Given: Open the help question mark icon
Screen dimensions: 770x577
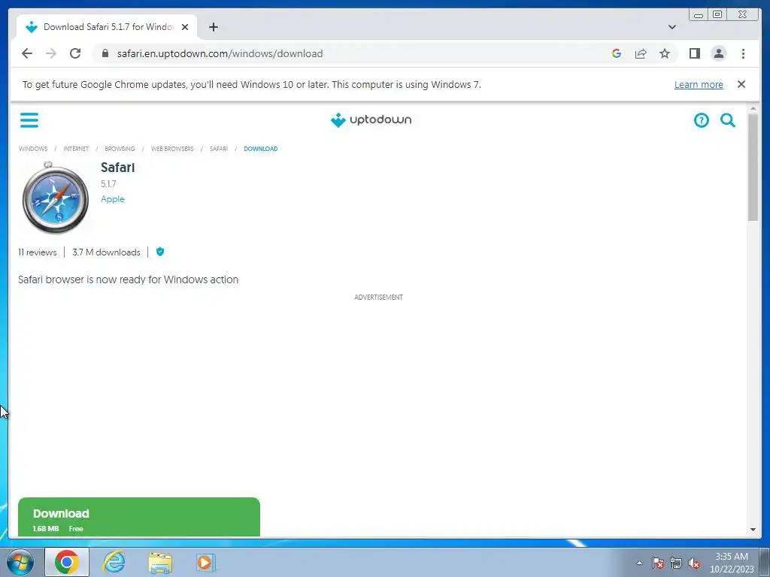Looking at the screenshot, I should pyautogui.click(x=702, y=119).
